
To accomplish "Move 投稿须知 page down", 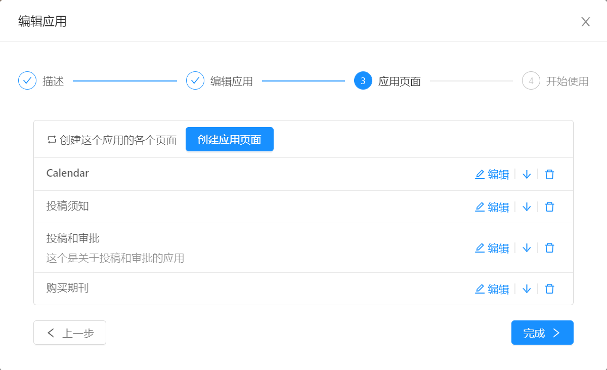I will coord(527,207).
